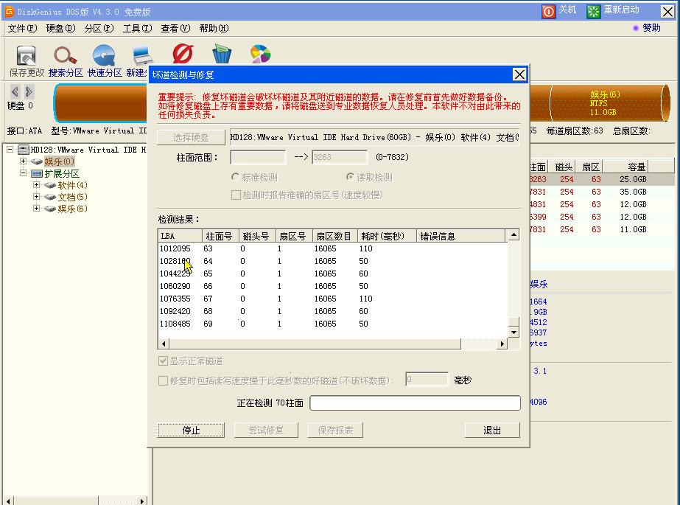The image size is (680, 505).
Task: Open the 硬盘(D) menu
Action: tap(60, 28)
